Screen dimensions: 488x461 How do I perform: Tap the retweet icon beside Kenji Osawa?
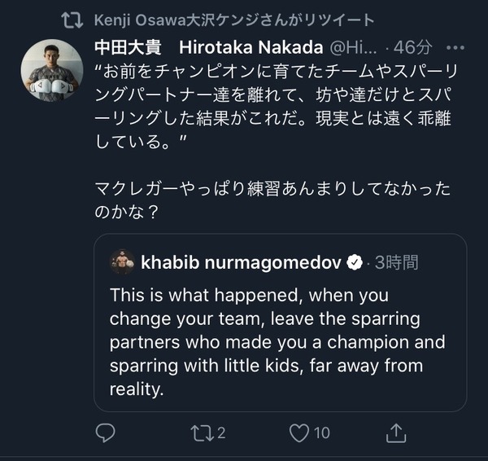tap(72, 20)
